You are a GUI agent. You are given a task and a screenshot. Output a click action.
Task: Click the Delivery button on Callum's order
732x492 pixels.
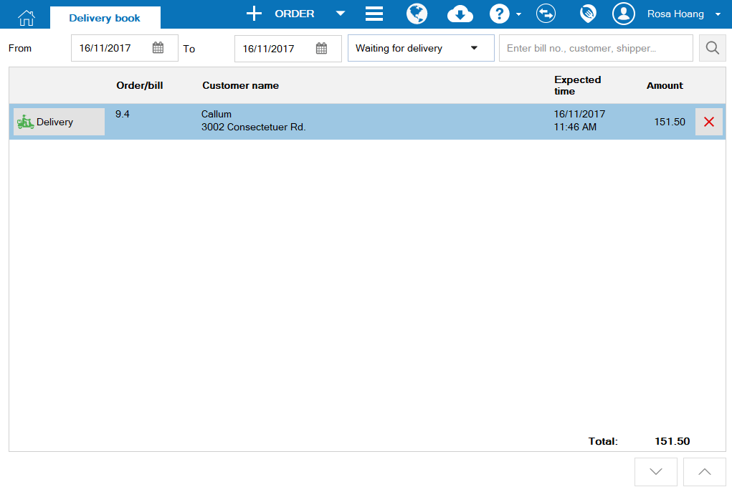point(58,122)
